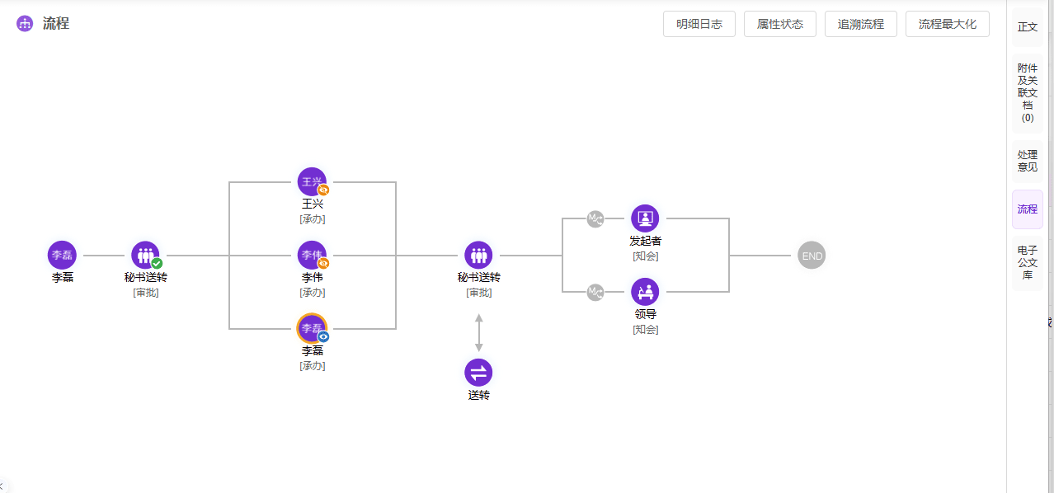Click the branch marker before 领导
This screenshot has width=1054, height=493.
(595, 292)
